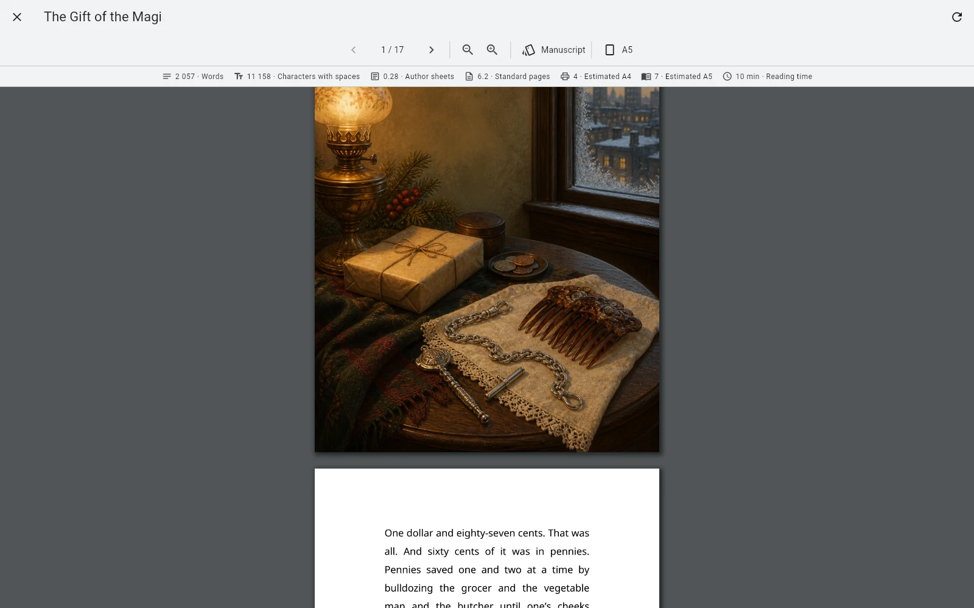Click the printer icon for Estimated A4
Screen dimensions: 974x608
click(565, 77)
